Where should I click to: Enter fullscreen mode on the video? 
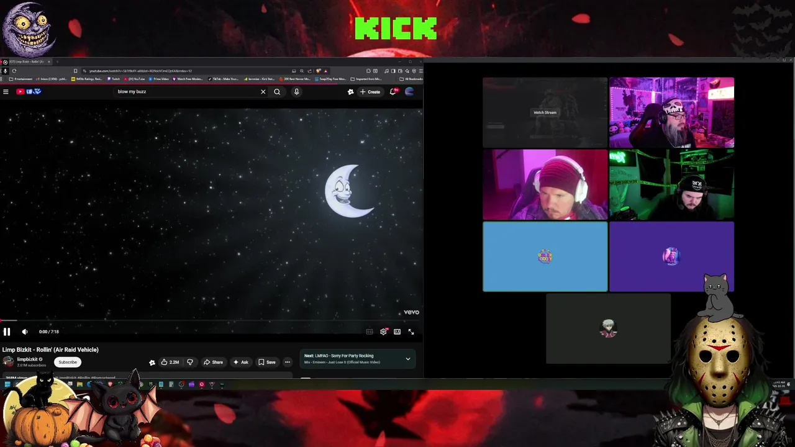click(411, 332)
